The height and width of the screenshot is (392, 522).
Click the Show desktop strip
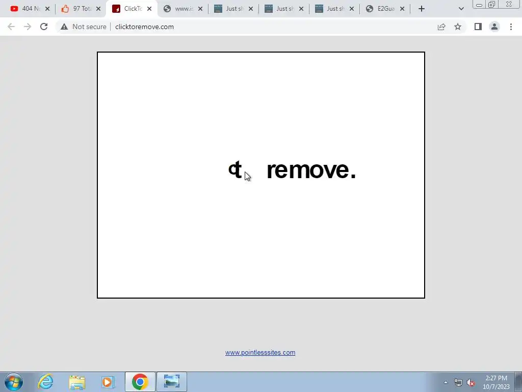click(x=518, y=382)
